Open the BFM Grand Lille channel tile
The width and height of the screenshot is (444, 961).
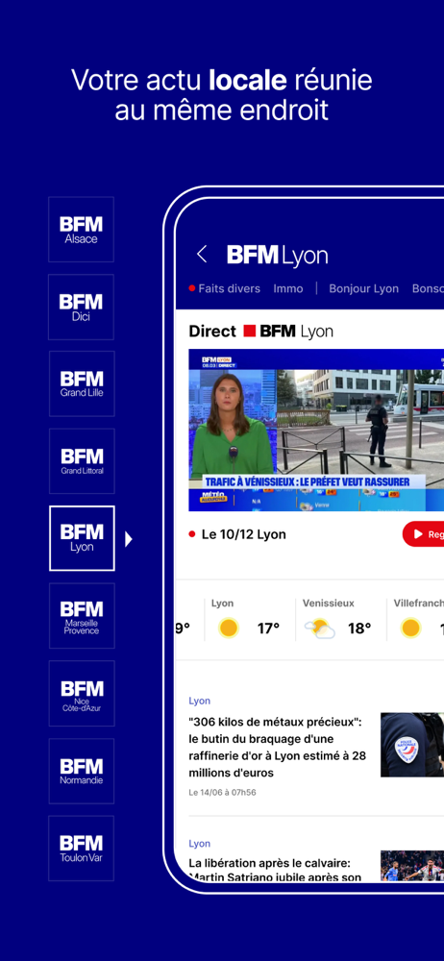tap(82, 383)
